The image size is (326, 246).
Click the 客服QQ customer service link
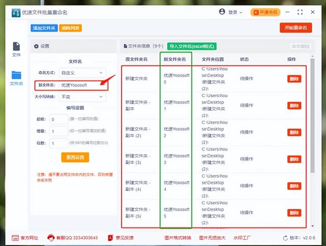77,238
